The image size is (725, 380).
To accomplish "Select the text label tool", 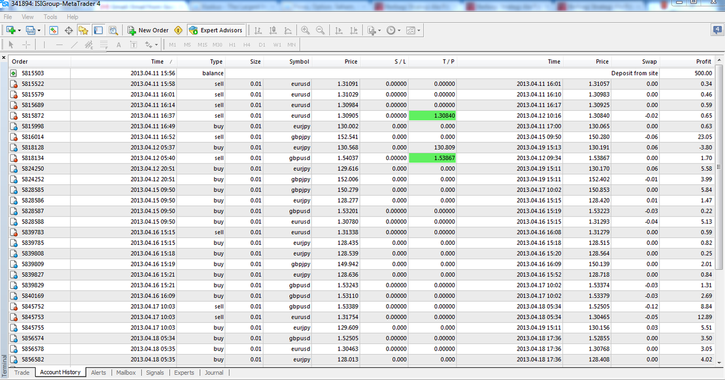I will (133, 45).
